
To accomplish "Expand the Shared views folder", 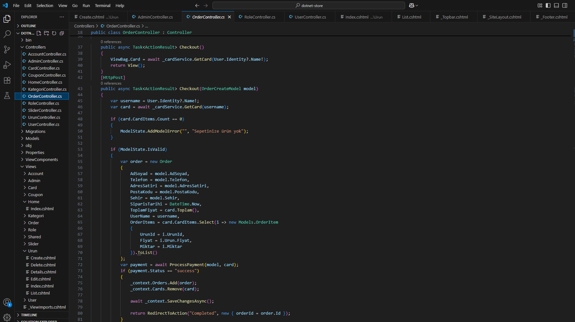I will 42,237.
